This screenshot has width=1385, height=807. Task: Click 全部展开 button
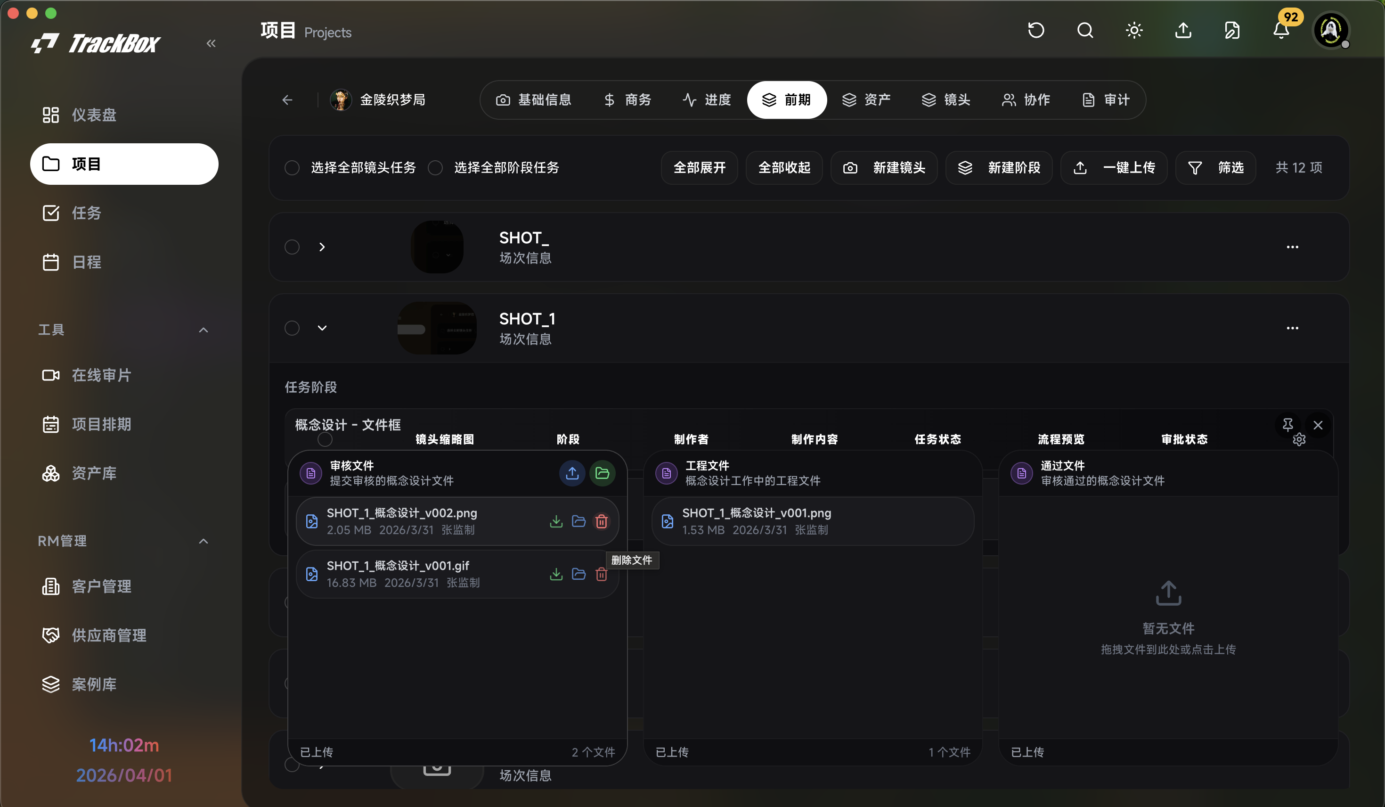coord(700,168)
